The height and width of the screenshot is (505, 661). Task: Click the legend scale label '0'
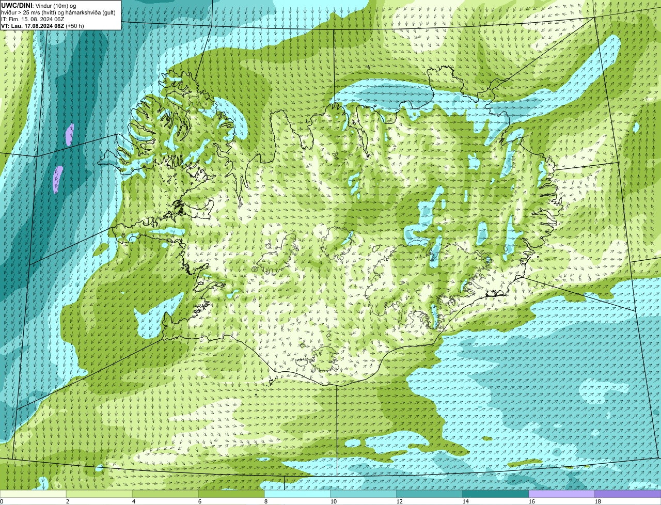coord(2,501)
